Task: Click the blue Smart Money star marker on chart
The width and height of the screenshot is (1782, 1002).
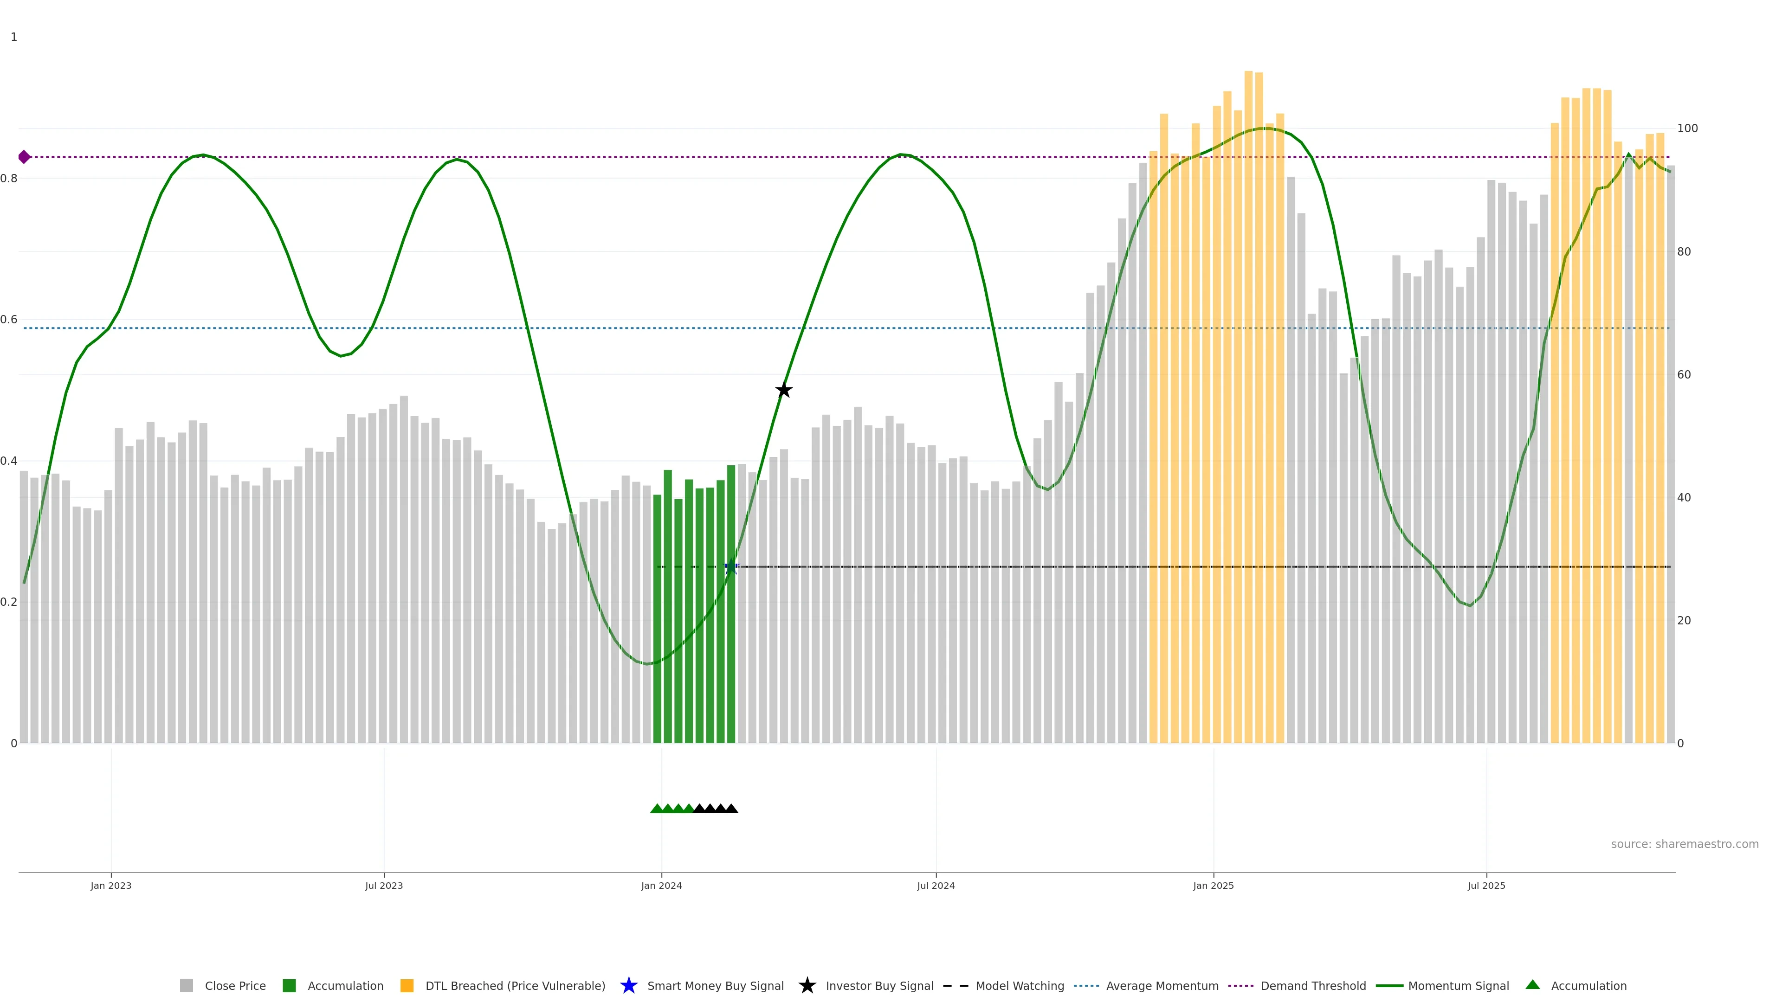Action: pyautogui.click(x=731, y=566)
